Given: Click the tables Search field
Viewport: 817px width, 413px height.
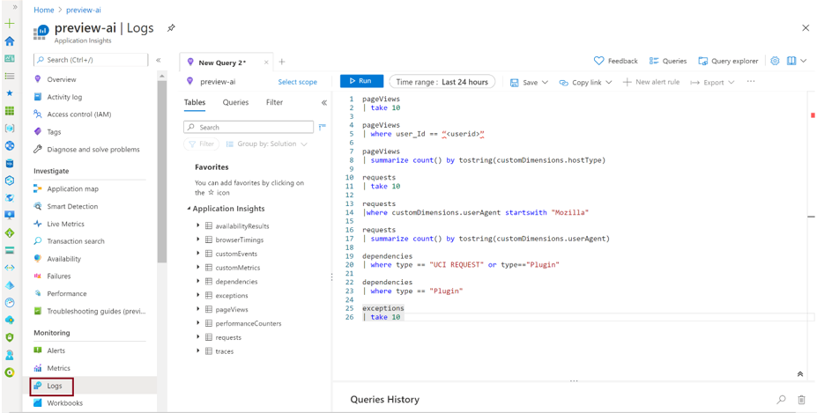Looking at the screenshot, I should (x=249, y=127).
